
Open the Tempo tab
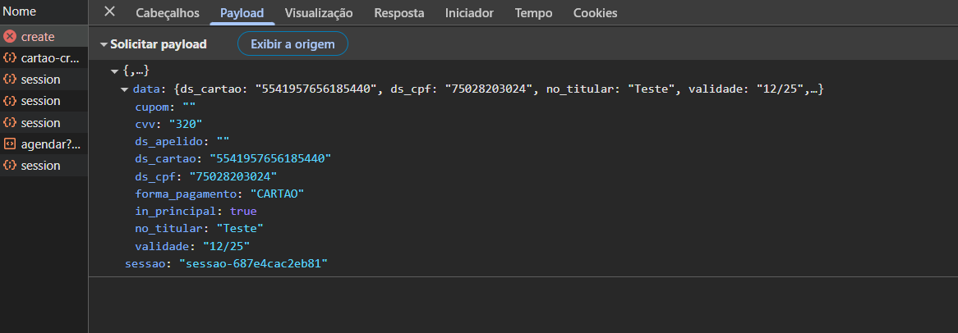[x=533, y=13]
